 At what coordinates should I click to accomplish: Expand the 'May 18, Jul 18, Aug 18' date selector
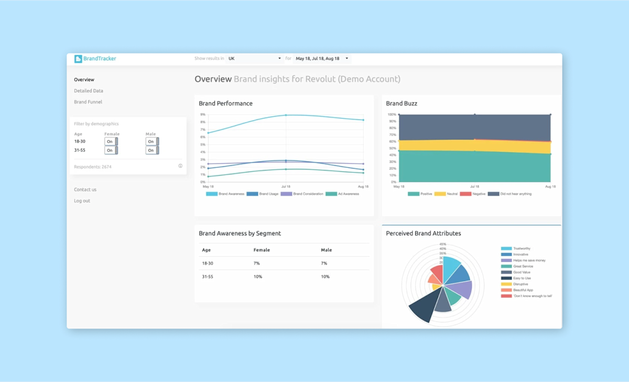point(321,58)
